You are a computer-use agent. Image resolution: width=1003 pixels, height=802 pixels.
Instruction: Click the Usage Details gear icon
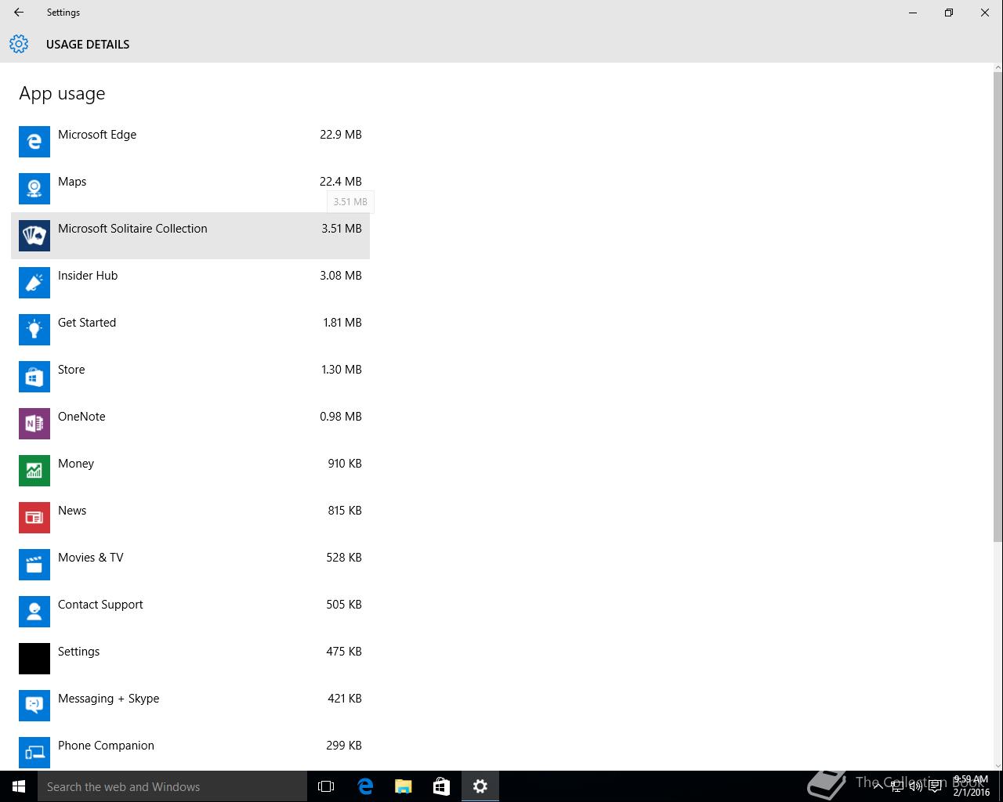(19, 44)
